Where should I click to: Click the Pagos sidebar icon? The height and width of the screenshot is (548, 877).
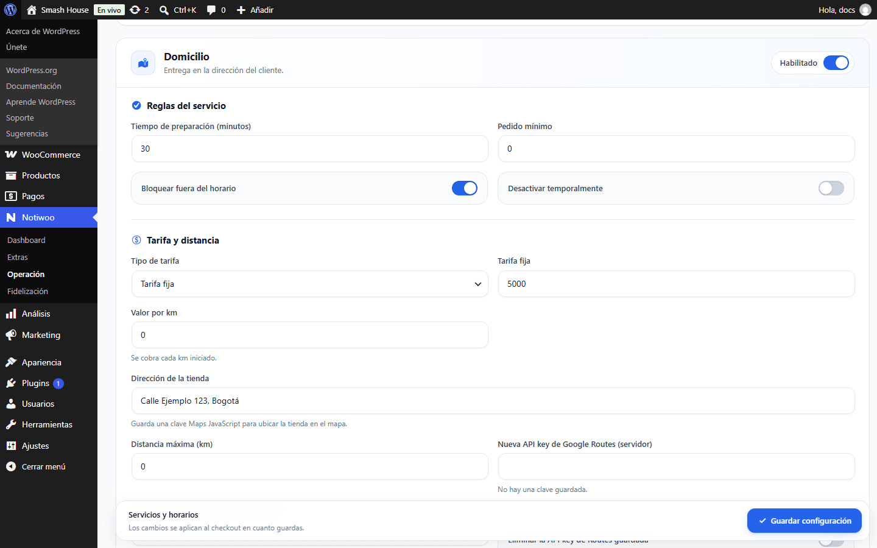coord(11,196)
